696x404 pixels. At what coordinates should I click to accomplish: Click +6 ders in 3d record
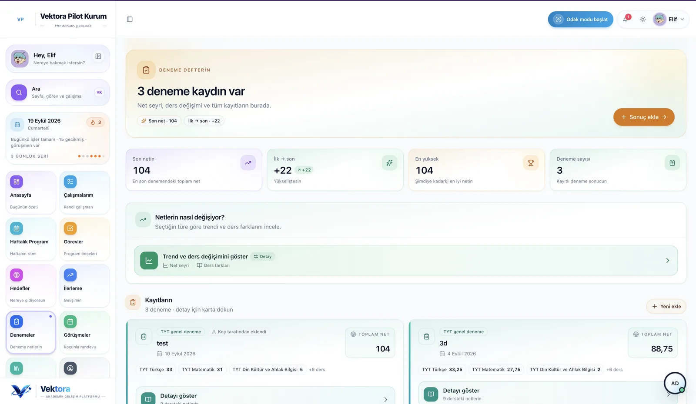(x=614, y=370)
